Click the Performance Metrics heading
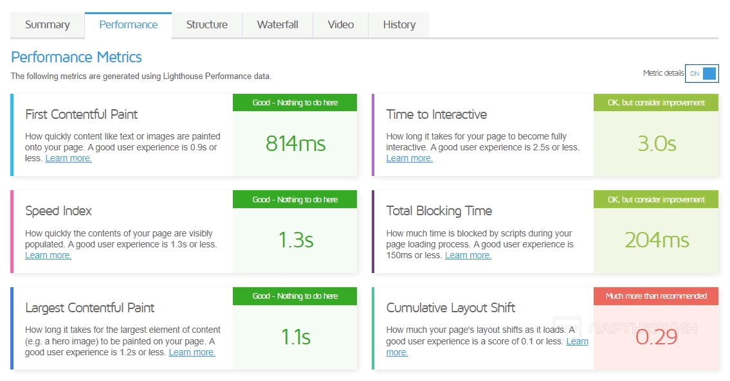 pyautogui.click(x=77, y=57)
